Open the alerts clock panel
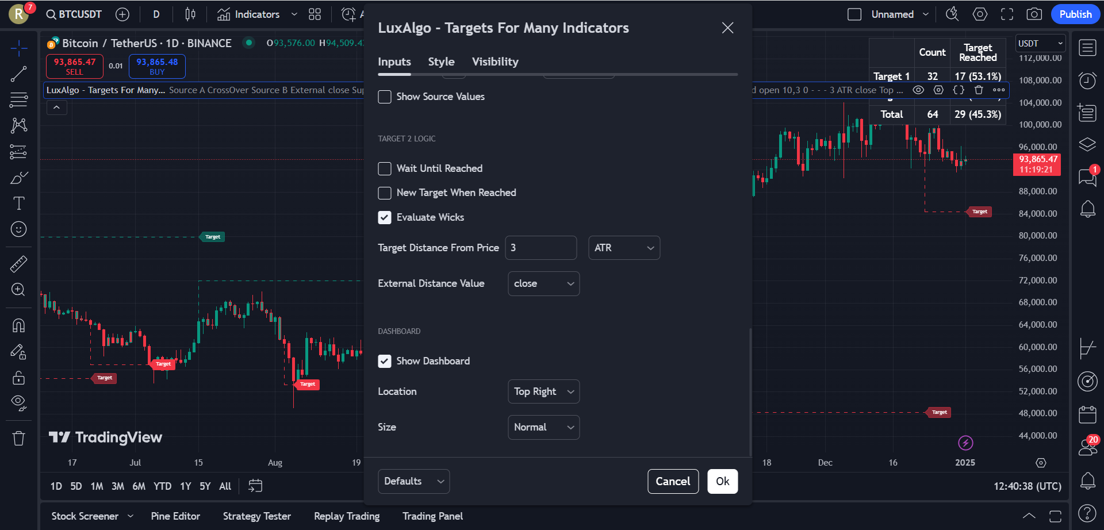The image size is (1104, 530). (x=1087, y=80)
